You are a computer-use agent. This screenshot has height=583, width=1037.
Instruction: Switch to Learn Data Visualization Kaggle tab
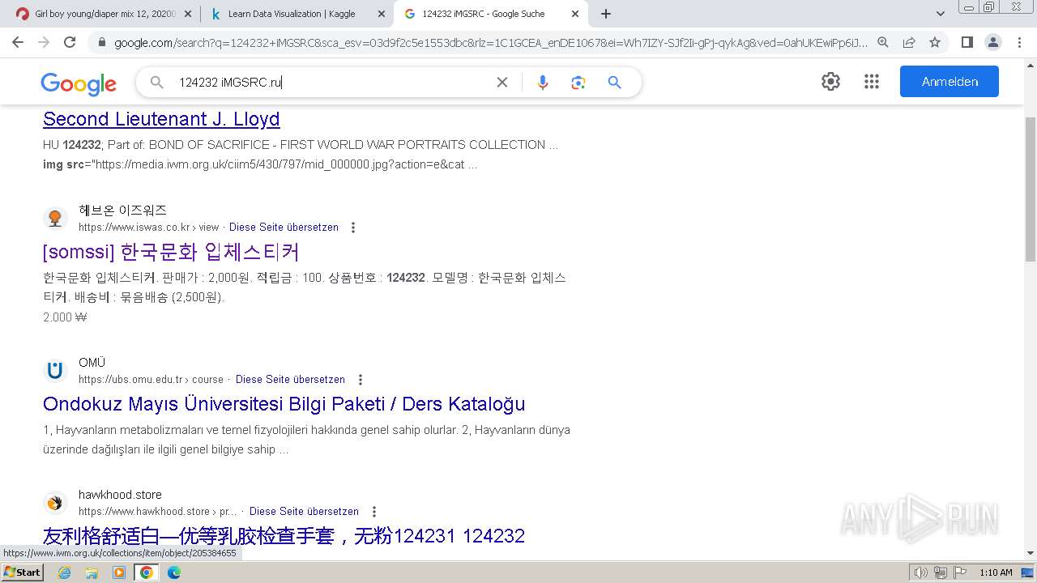click(297, 14)
